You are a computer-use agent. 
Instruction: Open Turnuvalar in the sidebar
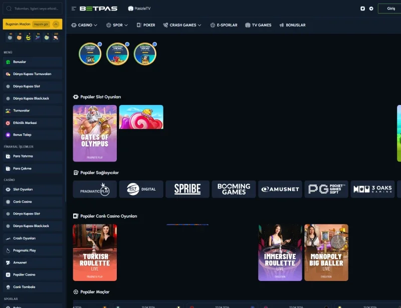[33, 110]
